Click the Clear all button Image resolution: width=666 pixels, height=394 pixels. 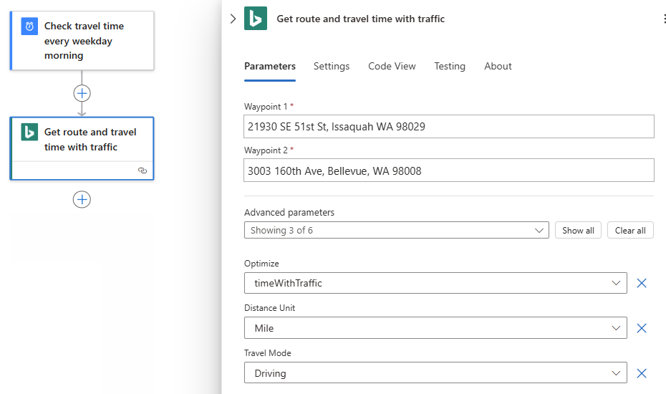630,231
